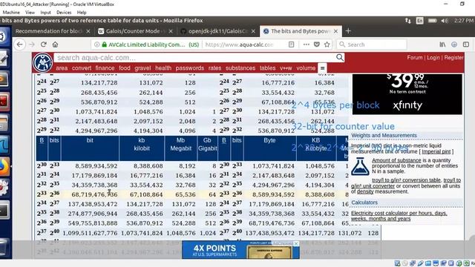Click the 2:27 PM clock
Screen dimensions: 475x267
point(463,21)
